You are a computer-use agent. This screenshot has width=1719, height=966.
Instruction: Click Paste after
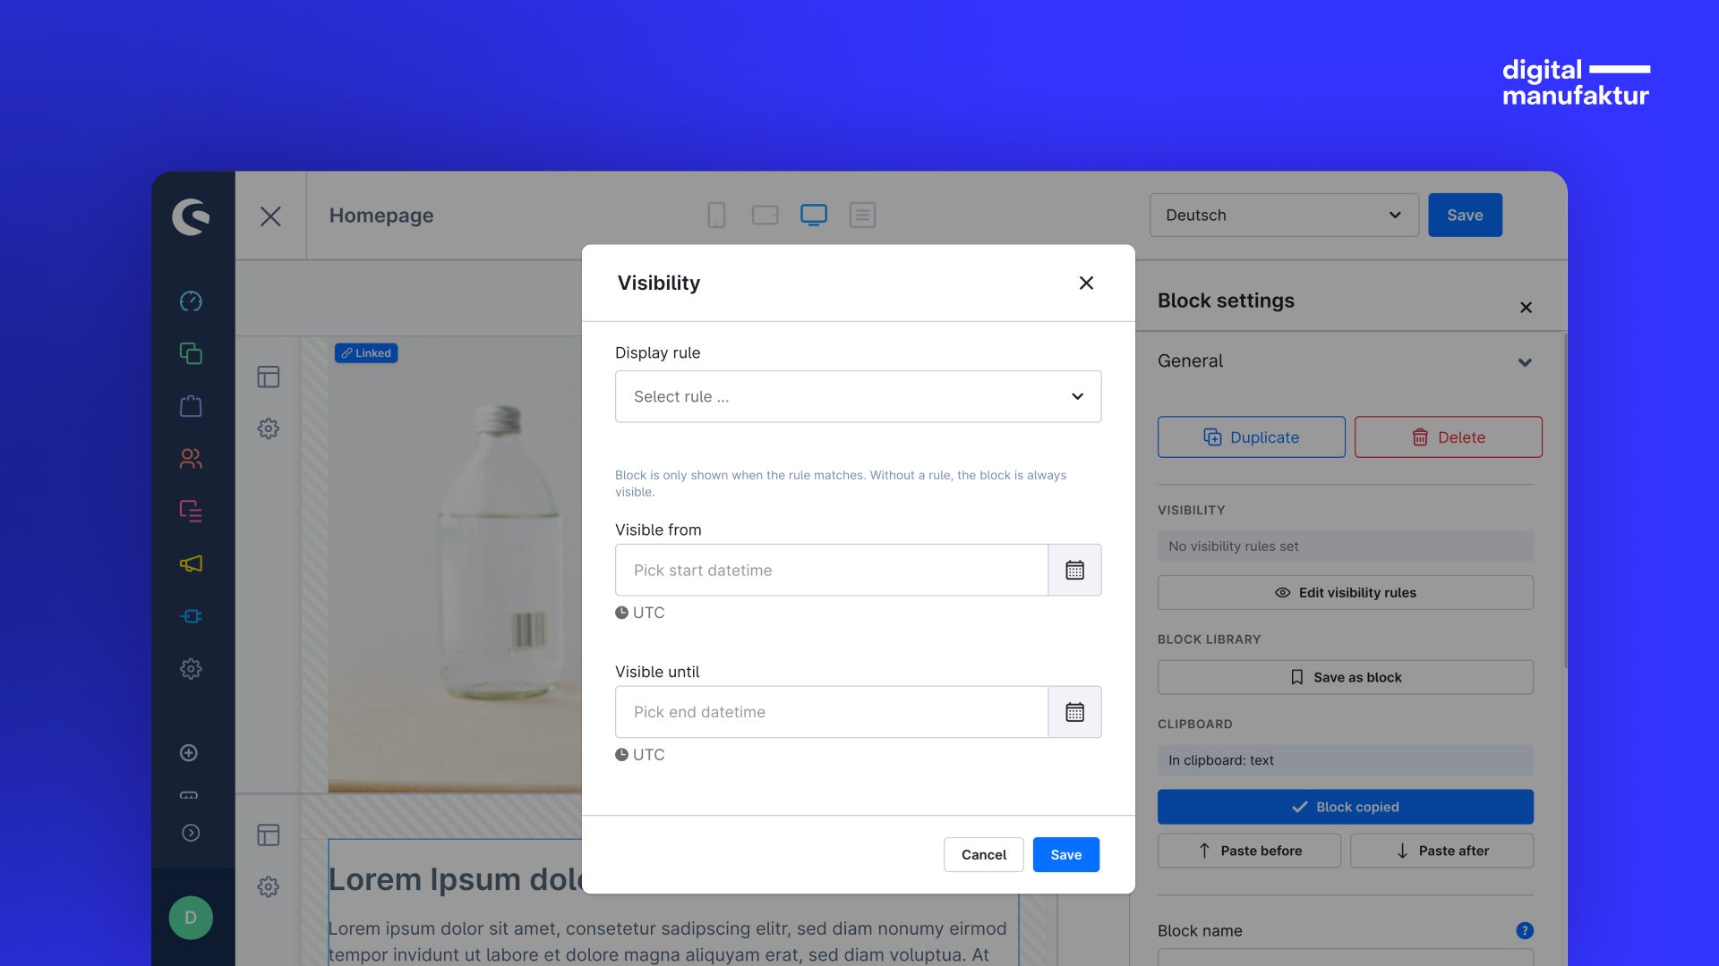click(1441, 851)
